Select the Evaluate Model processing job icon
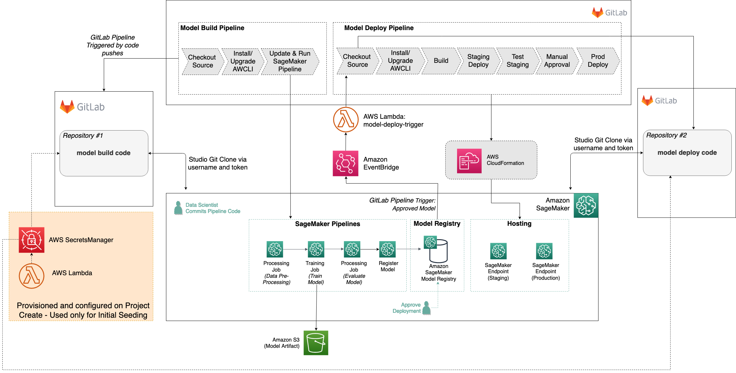 click(x=352, y=249)
